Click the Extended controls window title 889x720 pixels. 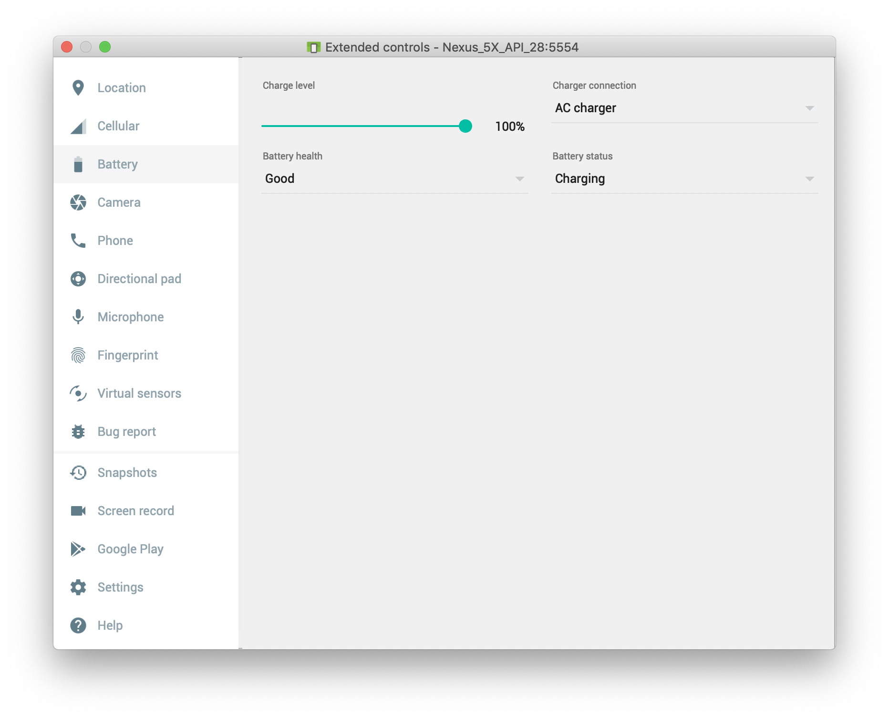pos(452,47)
